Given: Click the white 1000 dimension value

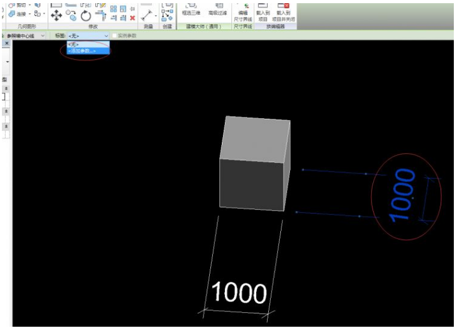Looking at the screenshot, I should [238, 292].
